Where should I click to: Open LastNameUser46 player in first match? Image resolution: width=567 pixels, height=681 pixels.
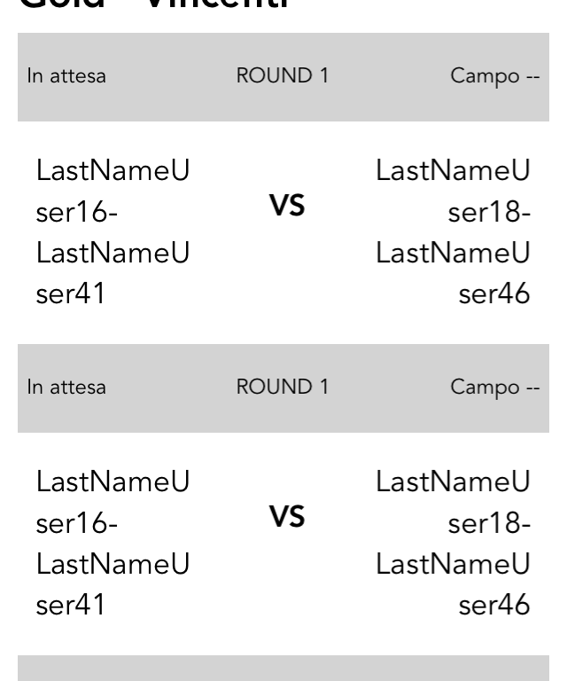pos(453,273)
